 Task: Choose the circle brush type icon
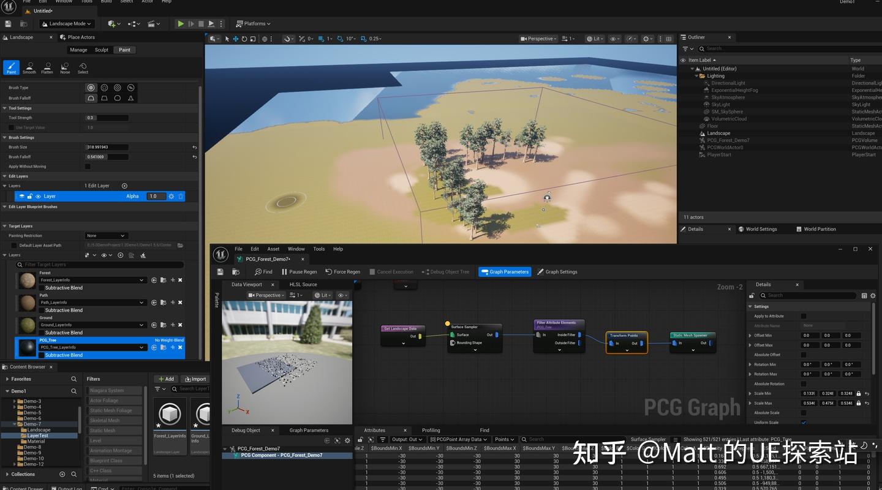pyautogui.click(x=91, y=88)
